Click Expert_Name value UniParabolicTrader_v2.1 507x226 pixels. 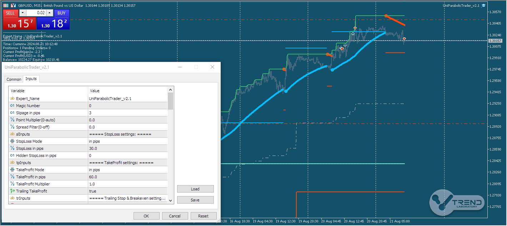[128, 99]
